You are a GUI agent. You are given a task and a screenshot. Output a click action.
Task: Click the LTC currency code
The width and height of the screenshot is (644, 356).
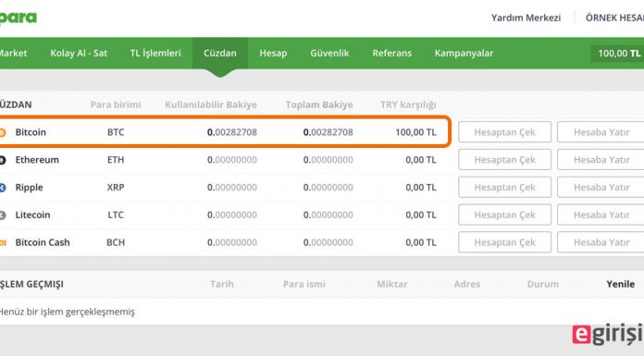pyautogui.click(x=116, y=215)
